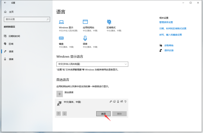Viewport: 203px width, 133px height.
Task: Select the 中文(简体，中国) language entry
Action: point(92,108)
